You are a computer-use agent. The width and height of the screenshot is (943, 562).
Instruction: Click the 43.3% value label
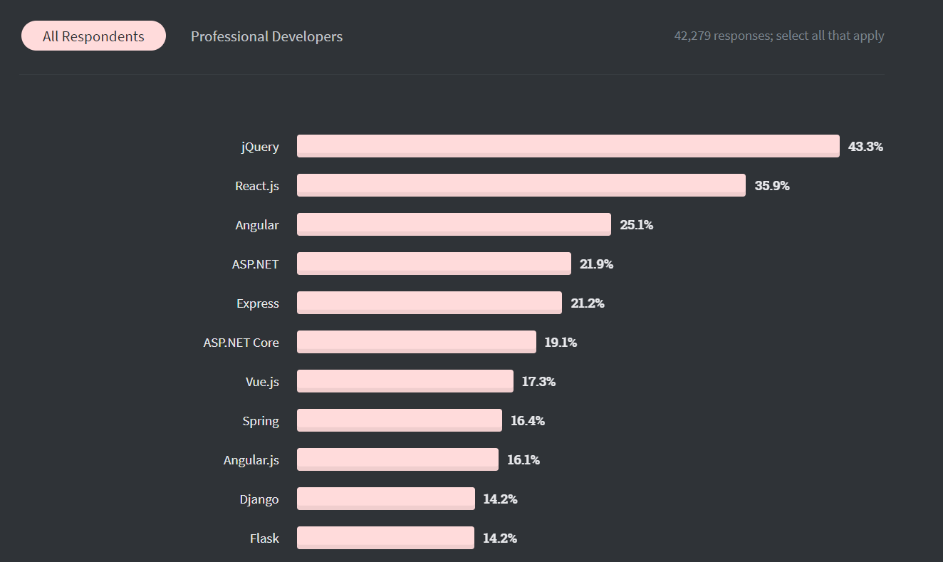(865, 146)
